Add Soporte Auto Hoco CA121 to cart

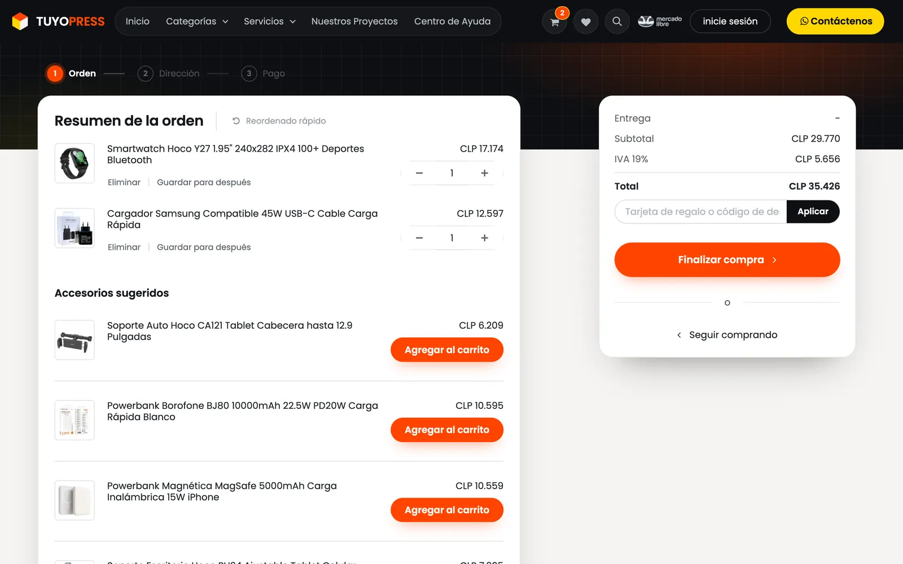point(446,350)
